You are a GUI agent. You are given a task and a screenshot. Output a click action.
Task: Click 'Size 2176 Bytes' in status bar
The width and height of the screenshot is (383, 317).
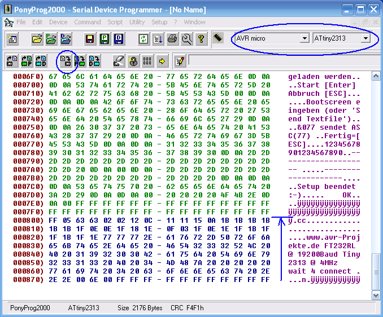pos(140,308)
